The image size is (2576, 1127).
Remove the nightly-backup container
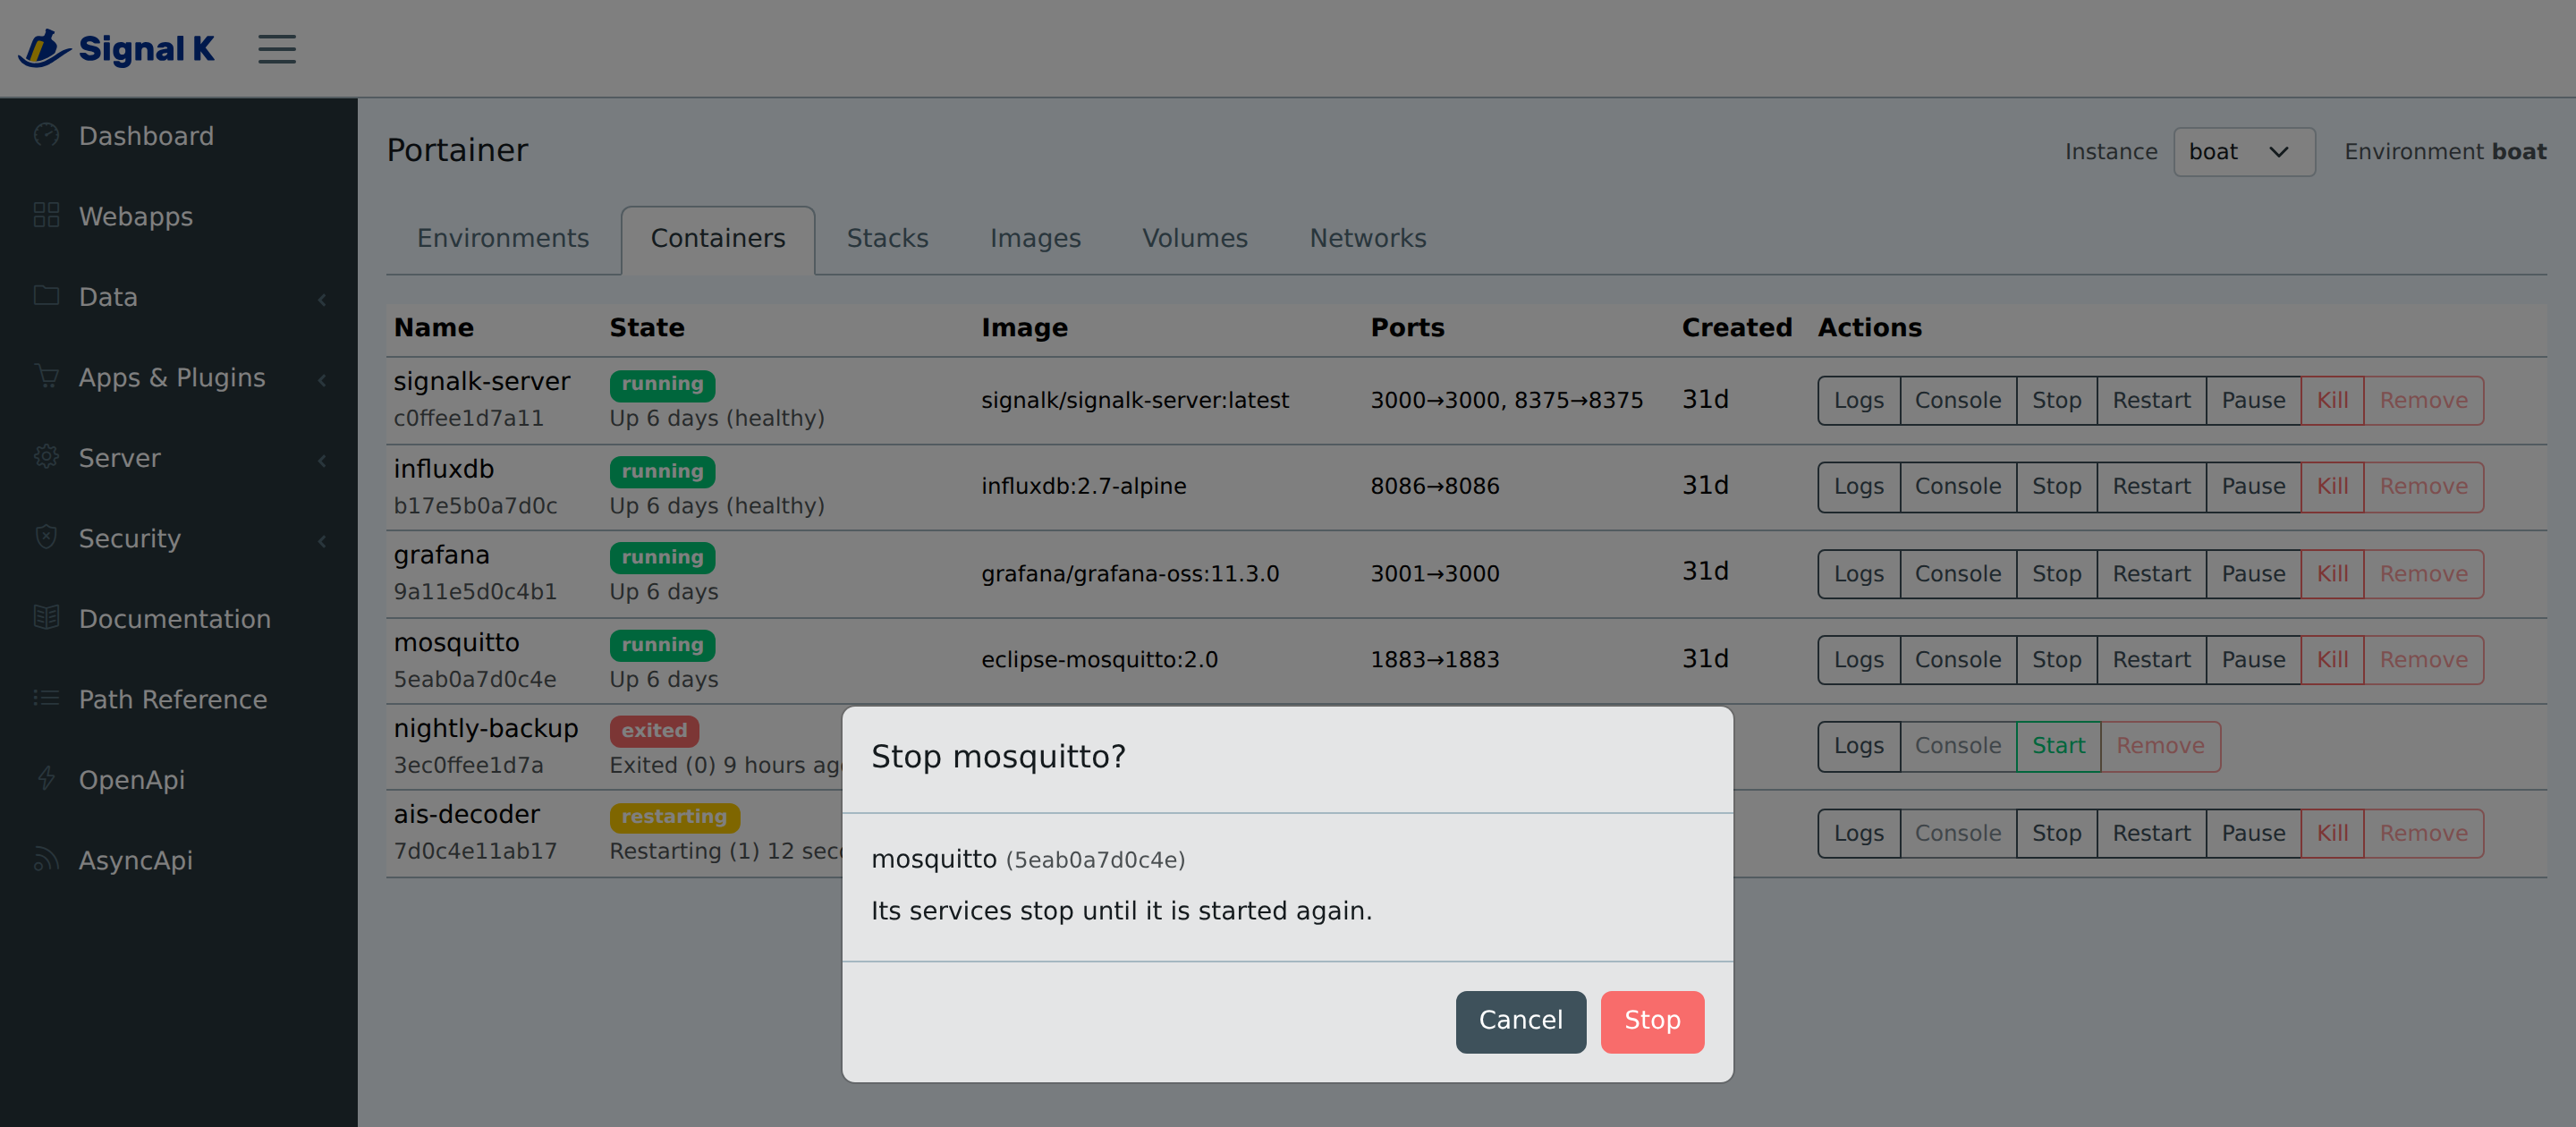coord(2160,746)
